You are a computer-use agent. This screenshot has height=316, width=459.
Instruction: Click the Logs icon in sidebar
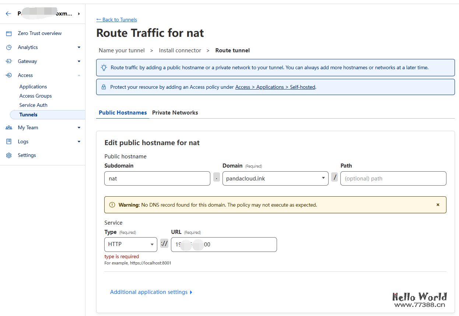(9, 142)
